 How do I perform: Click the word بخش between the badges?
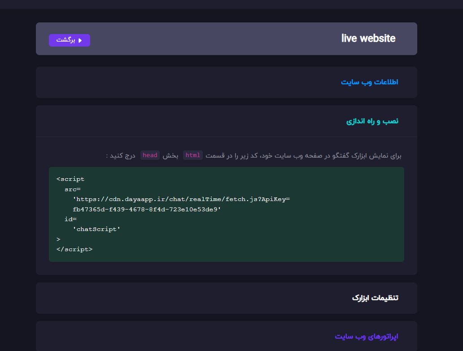(x=170, y=156)
